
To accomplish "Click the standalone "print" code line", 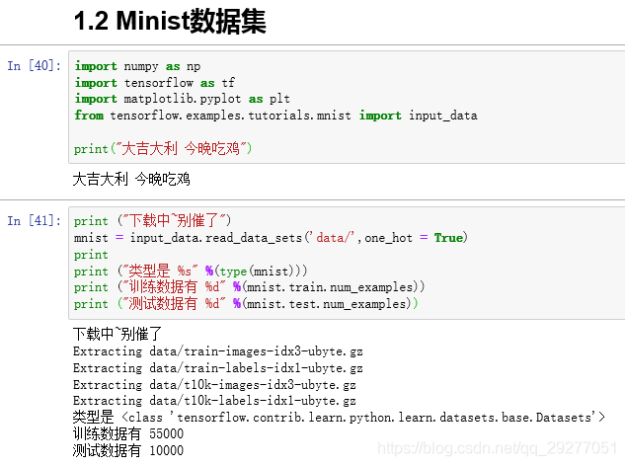I will 91,255.
